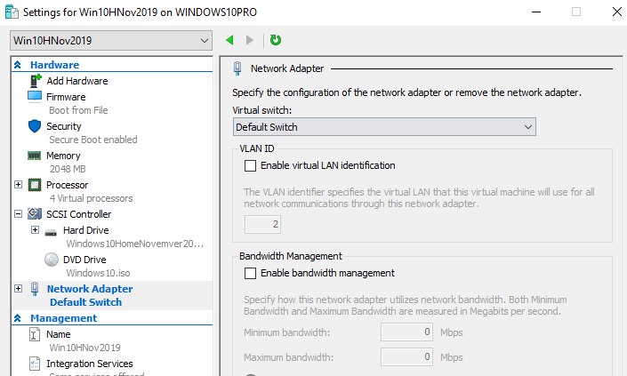Image resolution: width=627 pixels, height=376 pixels.
Task: Click the Management section header
Action: (63, 318)
